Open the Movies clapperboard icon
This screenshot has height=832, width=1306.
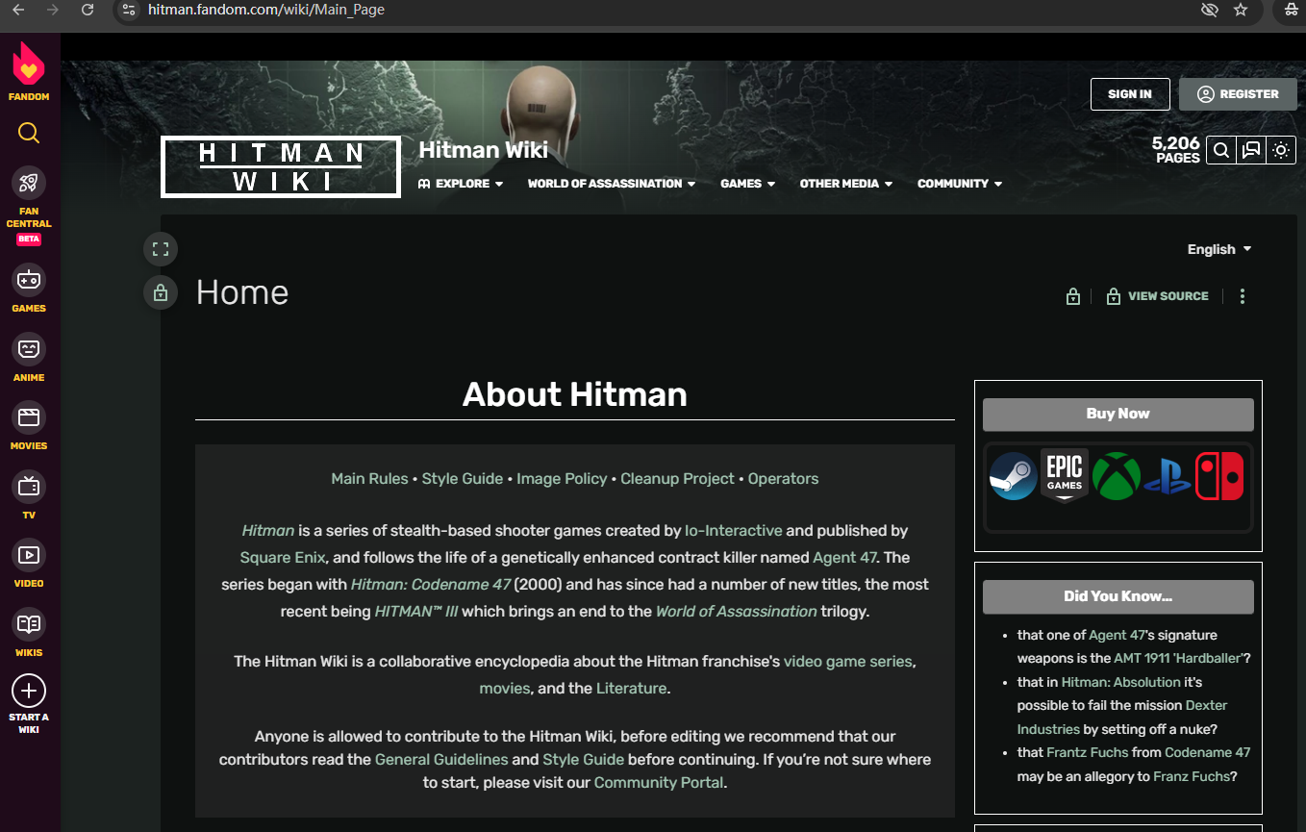[x=29, y=417]
